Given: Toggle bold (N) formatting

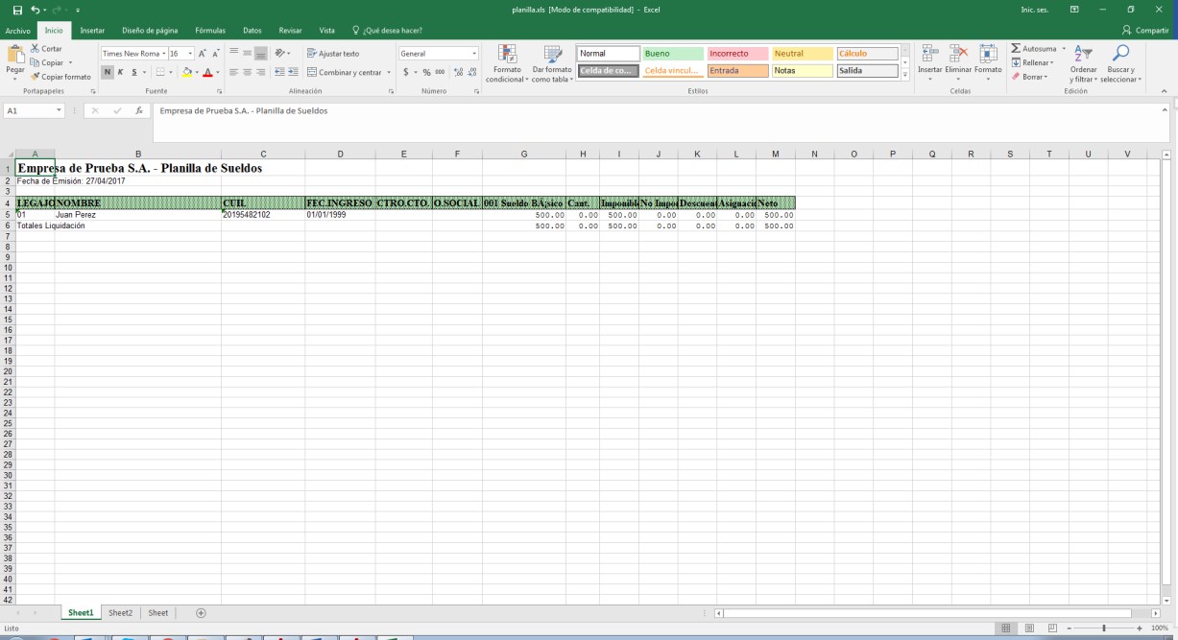Looking at the screenshot, I should (108, 72).
